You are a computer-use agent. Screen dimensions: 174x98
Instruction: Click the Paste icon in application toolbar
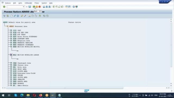pyautogui.click(x=36, y=16)
